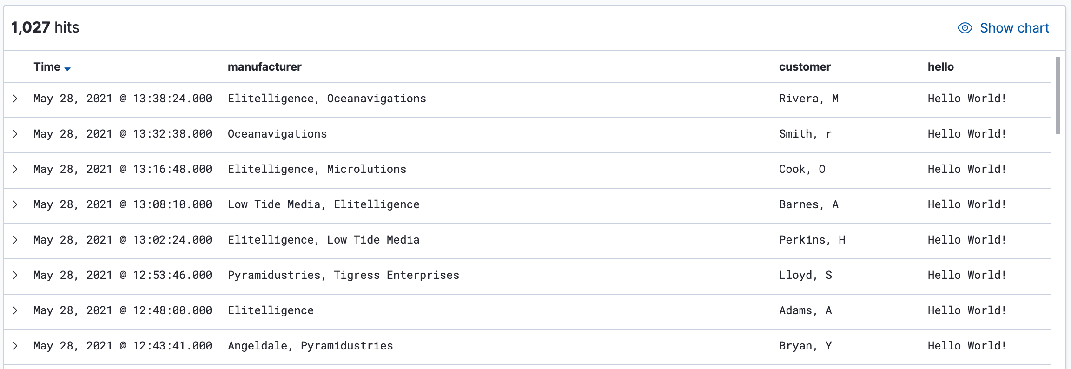Select the Pyramidustries, Tigress Enterprises cell
This screenshot has height=369, width=1071.
point(343,275)
